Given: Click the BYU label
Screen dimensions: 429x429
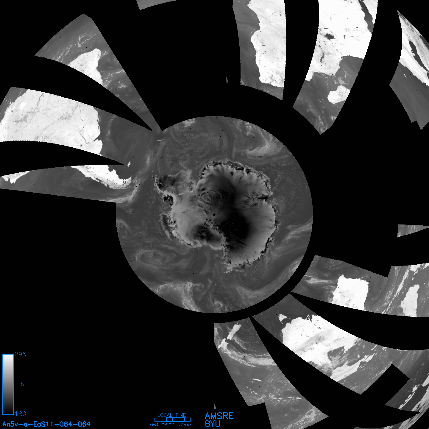Looking at the screenshot, I should [213, 424].
